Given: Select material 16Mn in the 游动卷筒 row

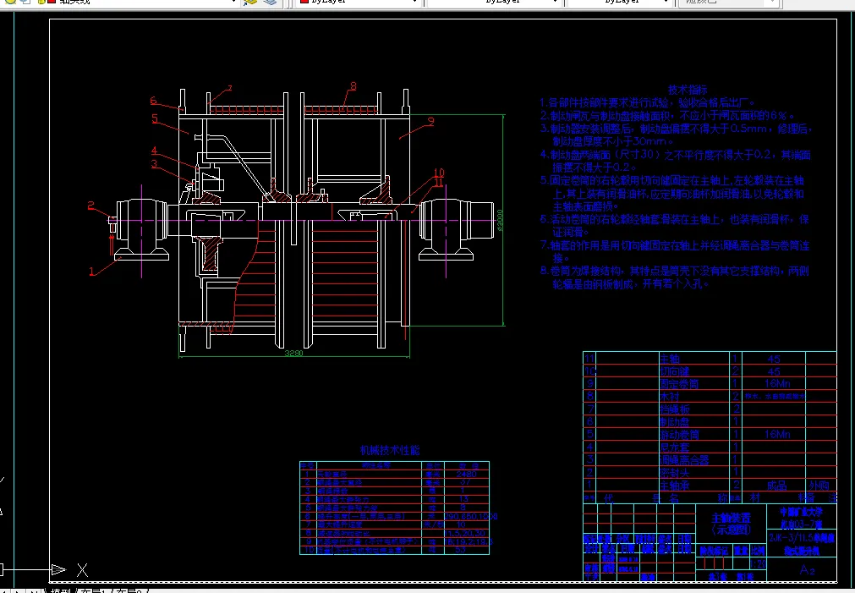Looking at the screenshot, I should [x=777, y=434].
